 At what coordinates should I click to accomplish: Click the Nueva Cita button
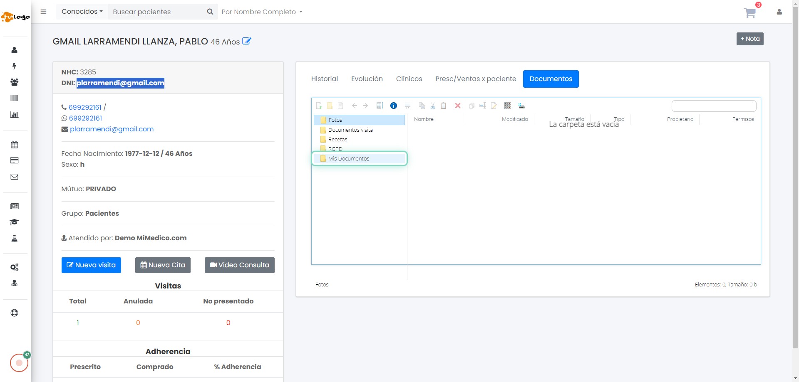point(163,265)
